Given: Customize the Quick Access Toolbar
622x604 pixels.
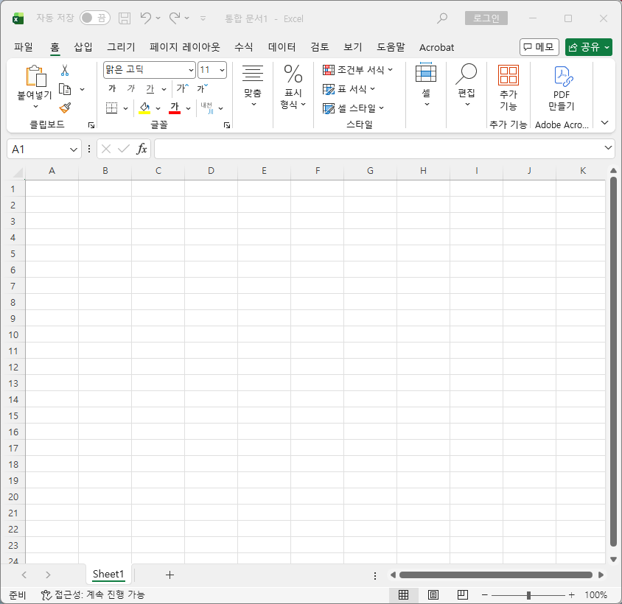Looking at the screenshot, I should 203,18.
